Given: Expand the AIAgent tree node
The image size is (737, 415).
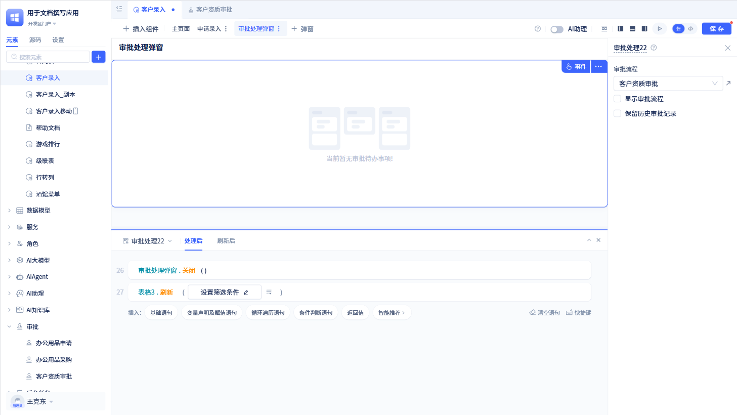Looking at the screenshot, I should click(9, 277).
